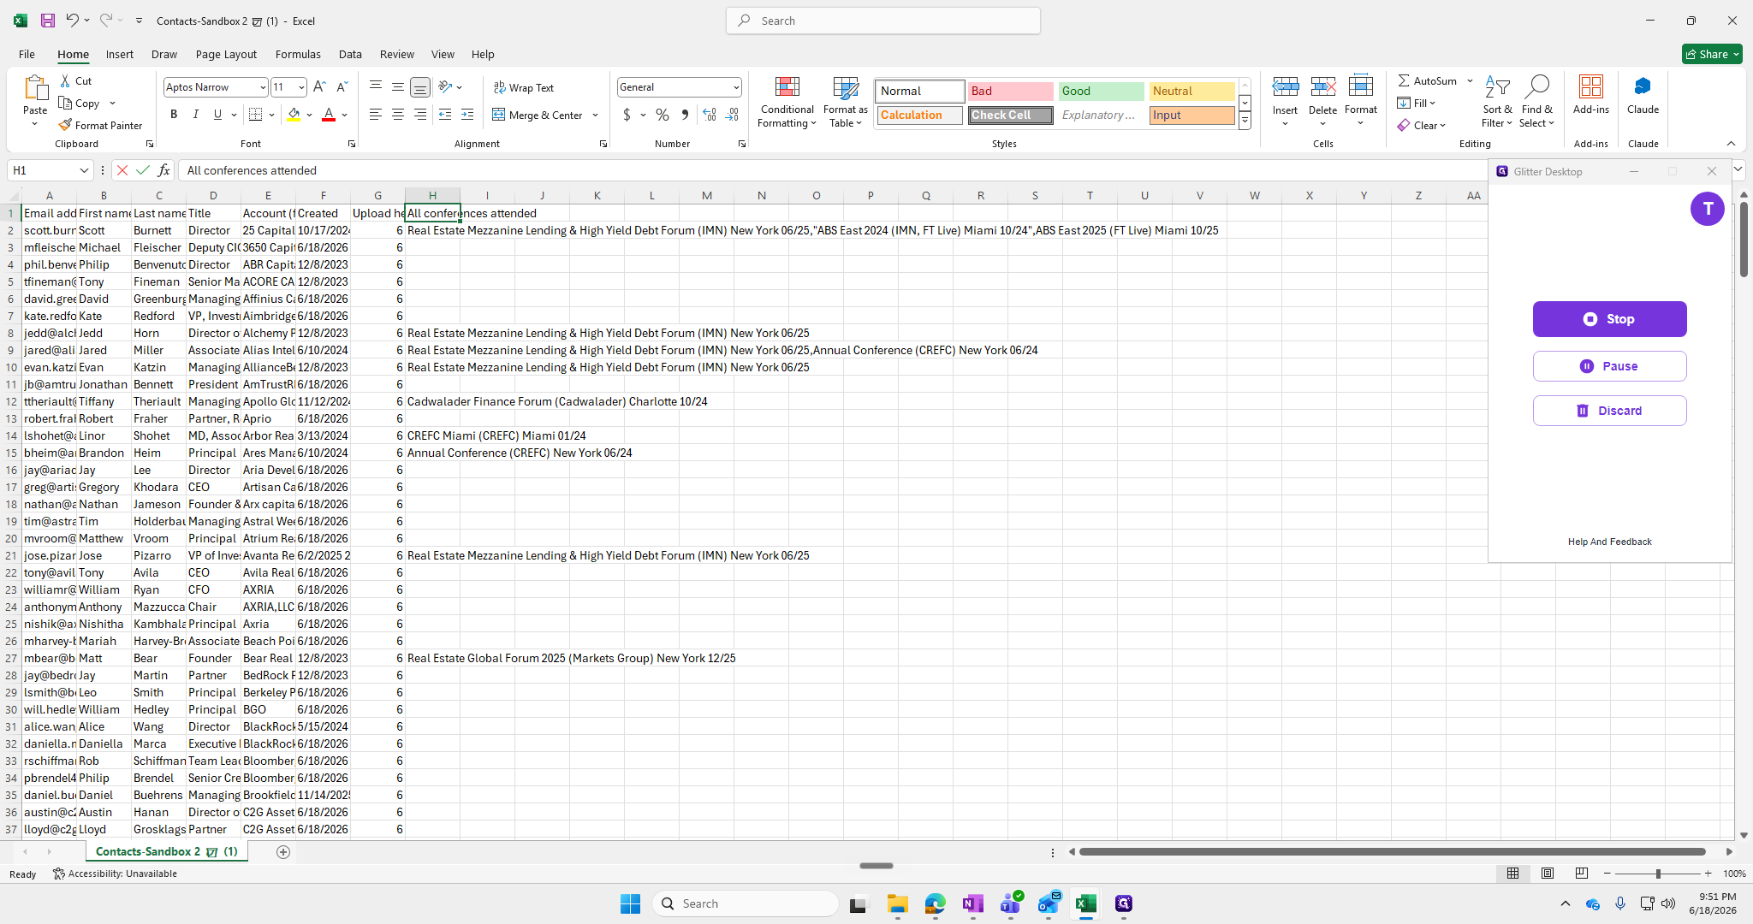Cancel formula entry with X icon
This screenshot has width=1753, height=924.
tap(122, 170)
